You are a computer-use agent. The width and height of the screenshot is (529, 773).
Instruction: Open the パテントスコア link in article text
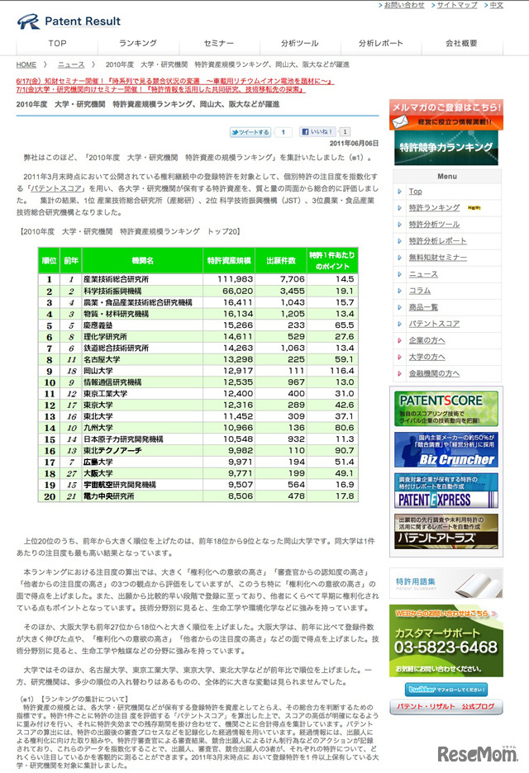click(55, 188)
